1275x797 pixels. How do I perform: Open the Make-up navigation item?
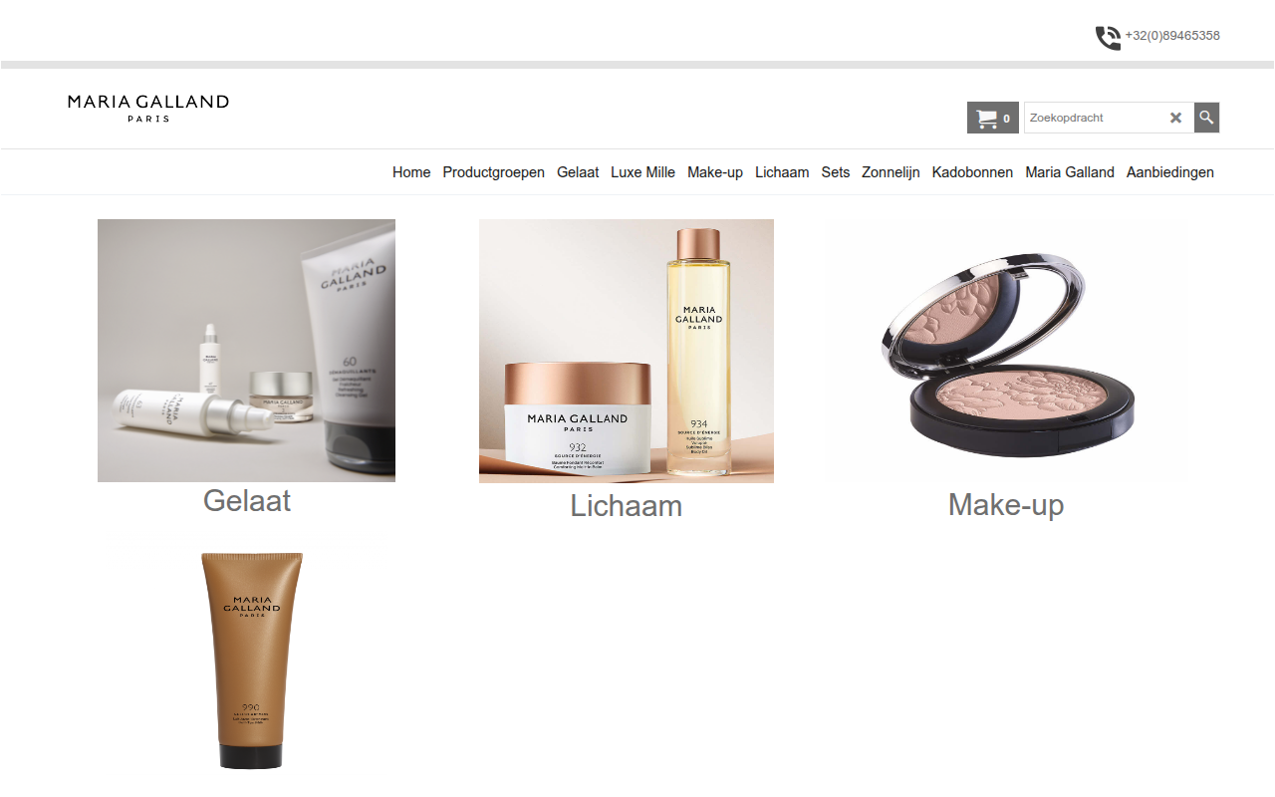pyautogui.click(x=715, y=172)
